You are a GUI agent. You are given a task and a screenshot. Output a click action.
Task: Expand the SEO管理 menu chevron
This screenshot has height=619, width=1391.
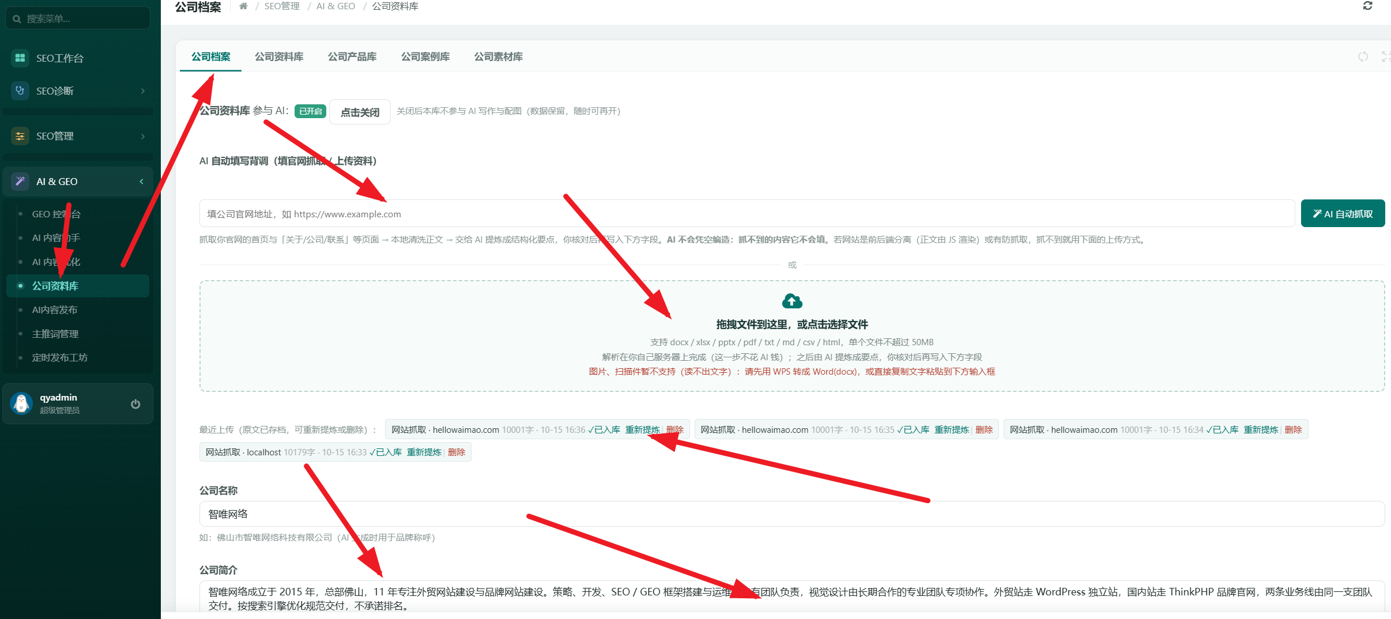[142, 136]
